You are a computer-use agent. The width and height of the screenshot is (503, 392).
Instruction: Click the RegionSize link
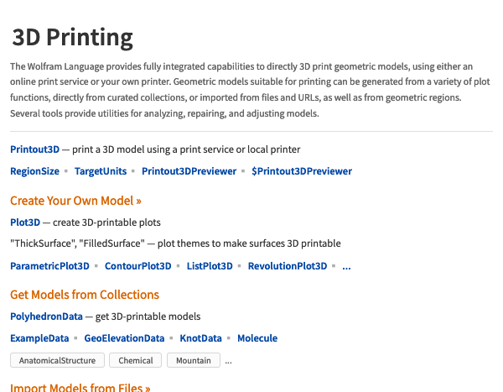point(34,171)
